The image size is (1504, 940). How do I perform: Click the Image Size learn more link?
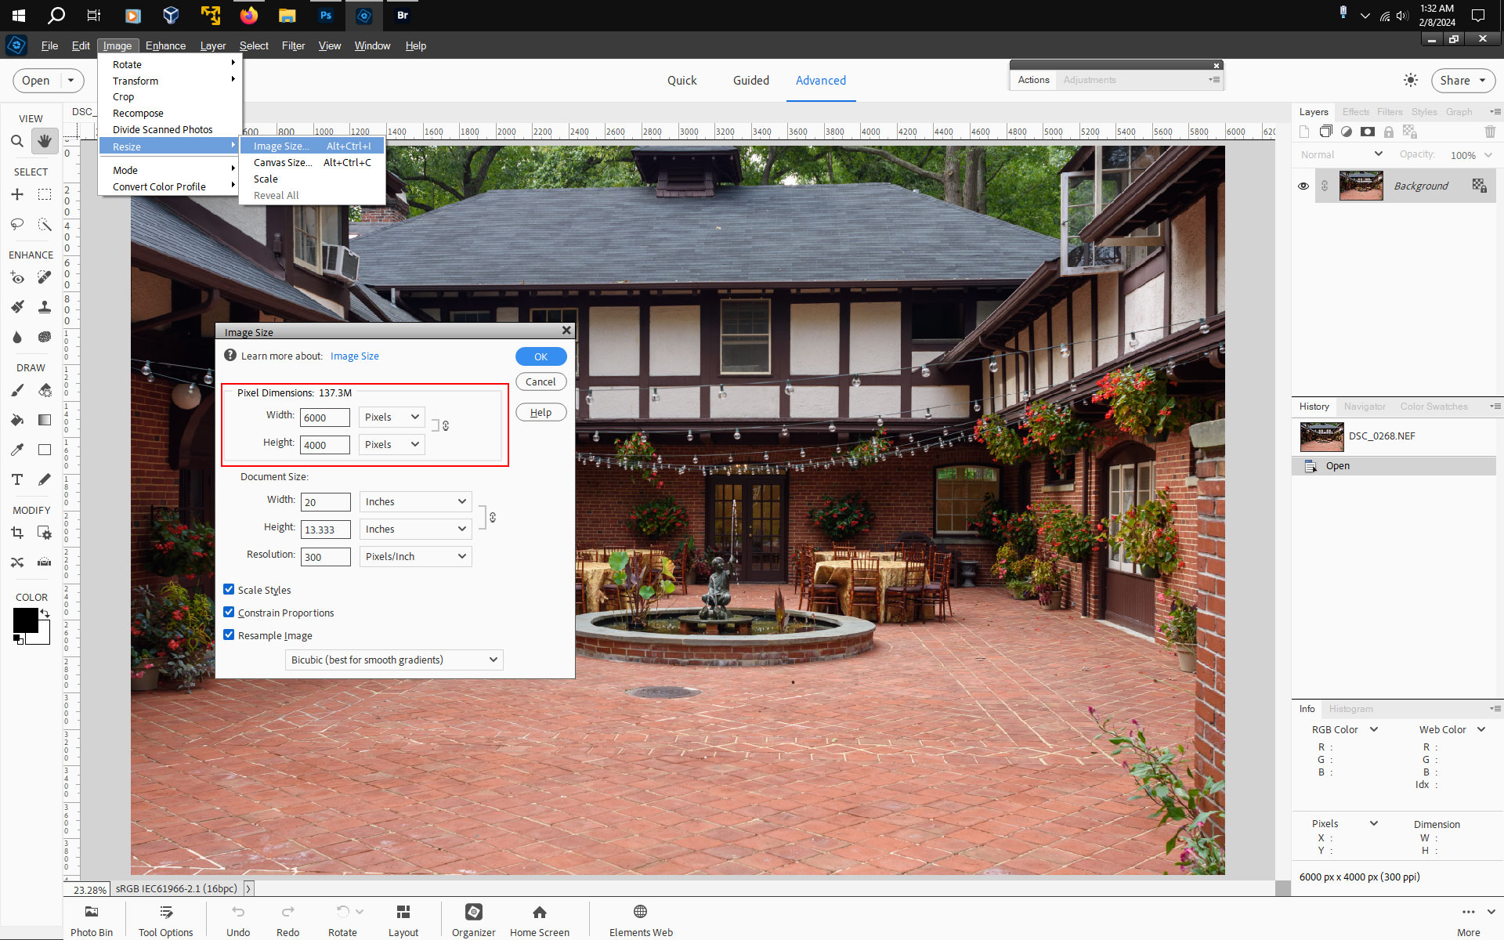(354, 356)
